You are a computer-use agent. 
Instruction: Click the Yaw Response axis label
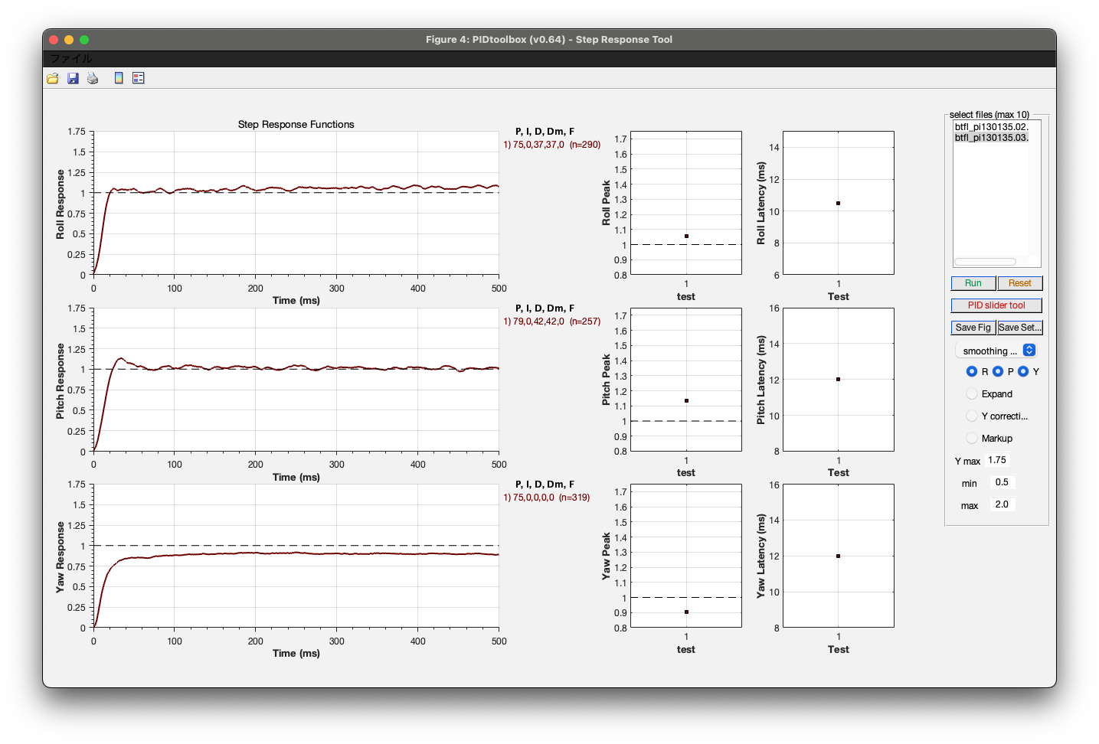[61, 557]
